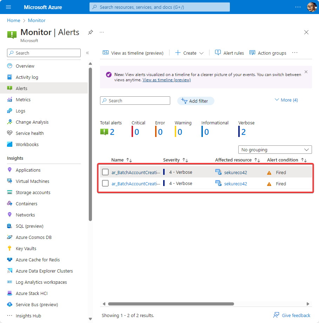Open Virtual Machines insights

32,181
